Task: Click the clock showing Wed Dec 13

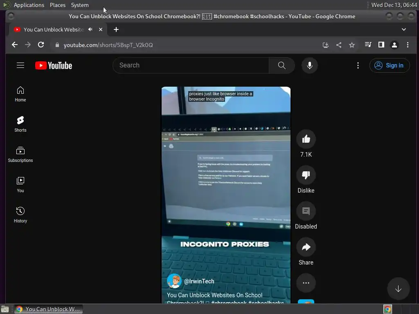Action: coord(394,5)
